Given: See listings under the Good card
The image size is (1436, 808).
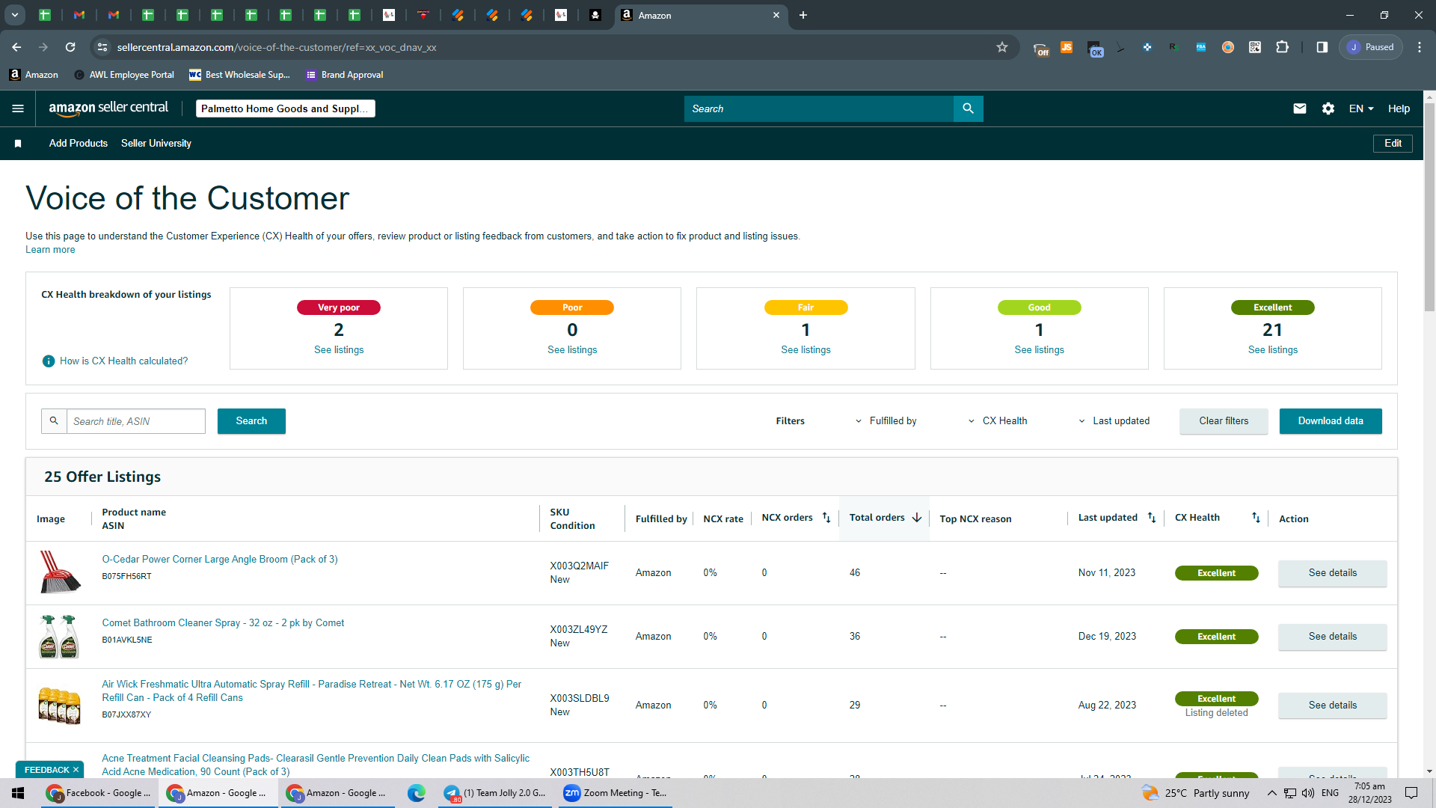Looking at the screenshot, I should (x=1039, y=350).
